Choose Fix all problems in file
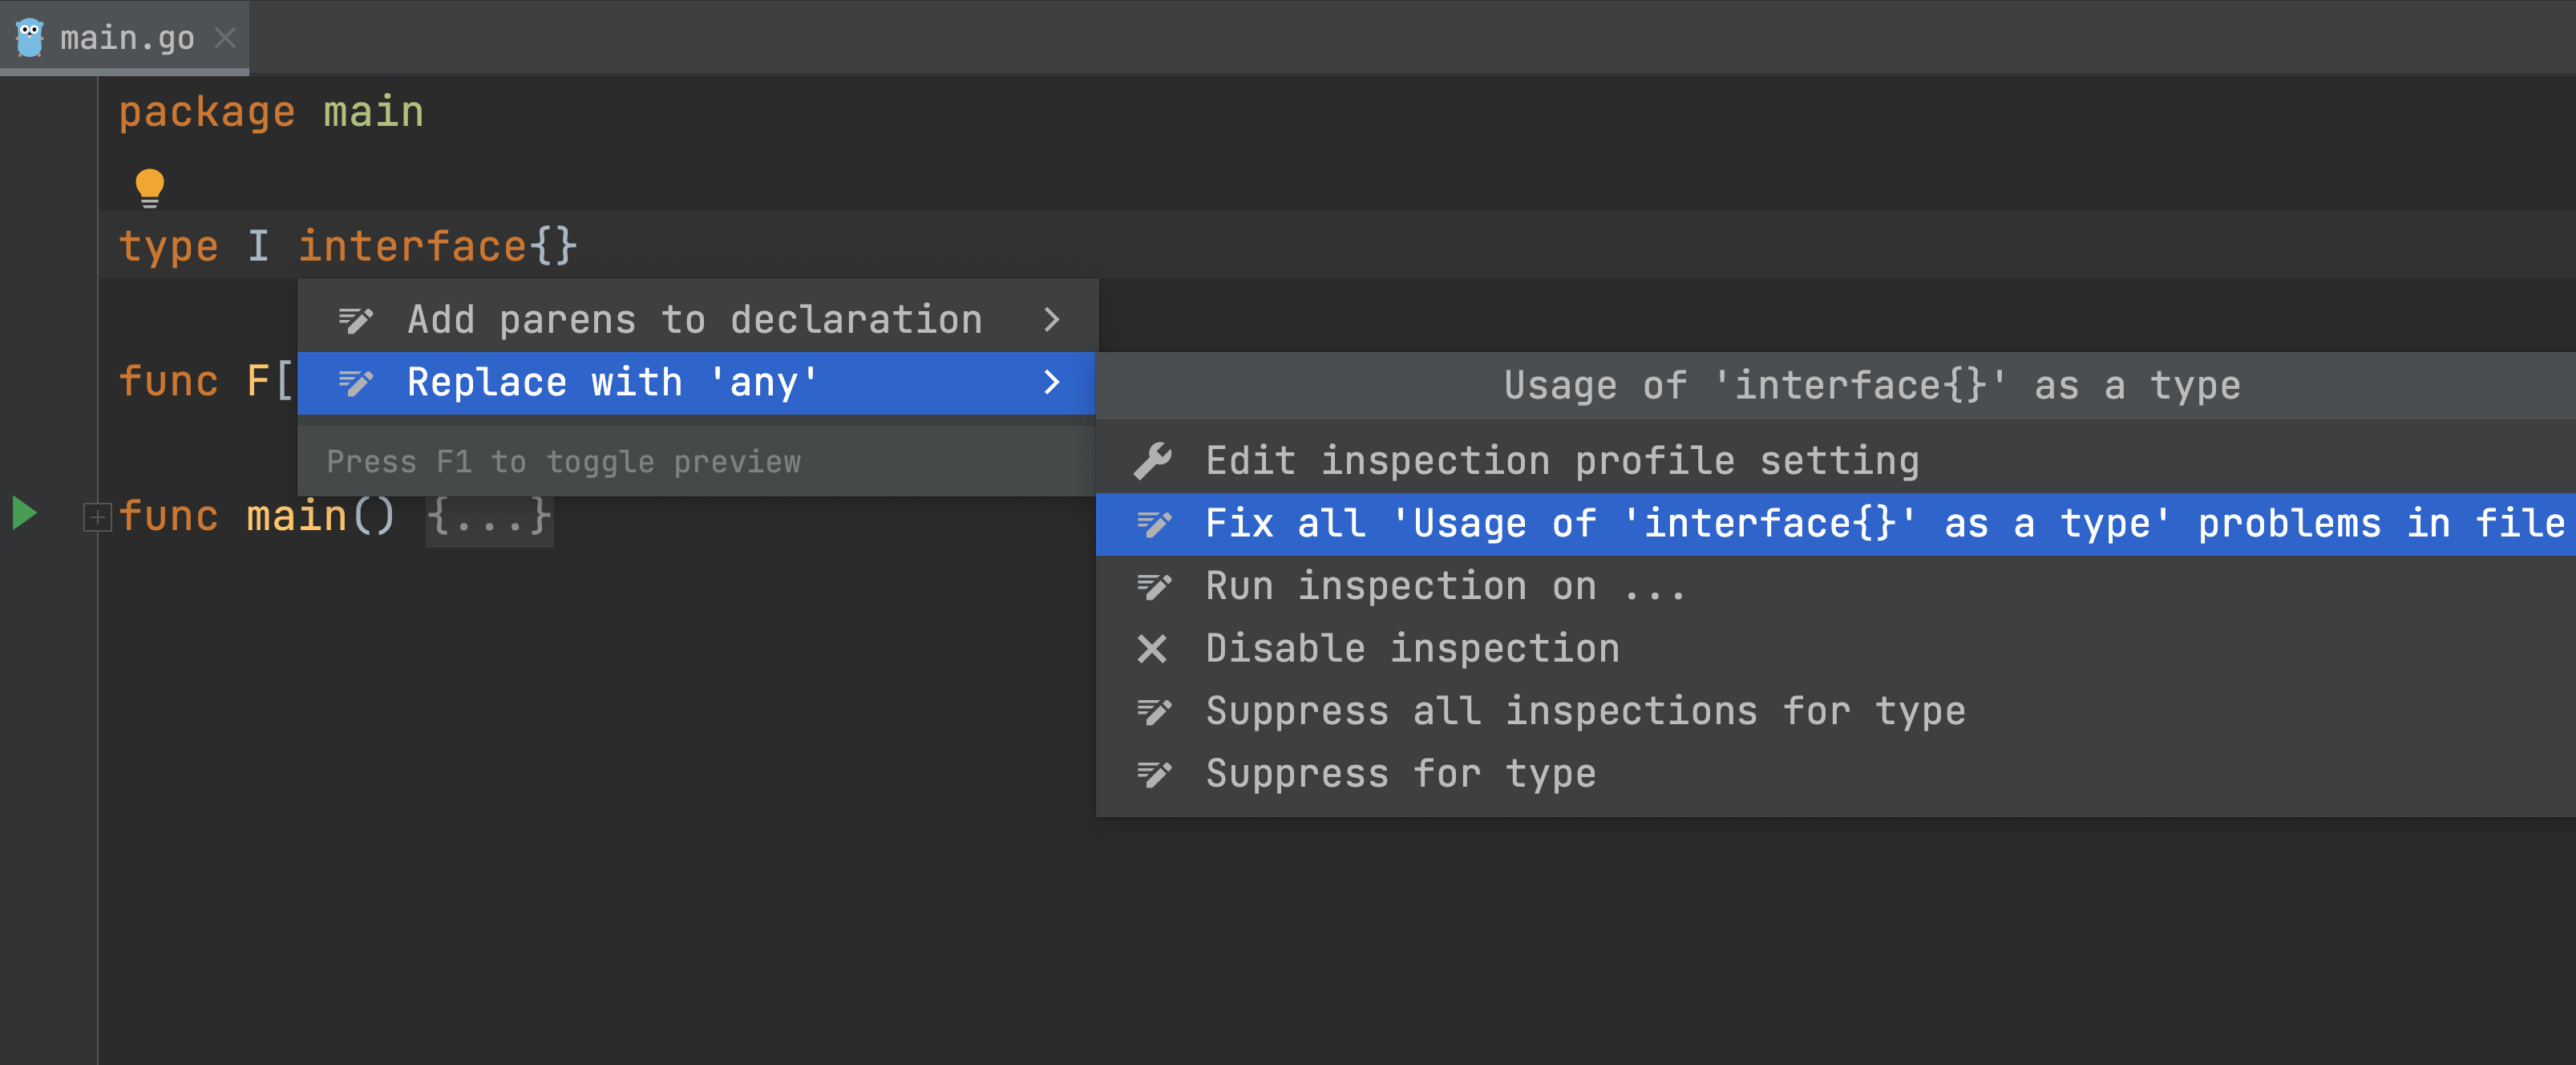 pos(1884,524)
